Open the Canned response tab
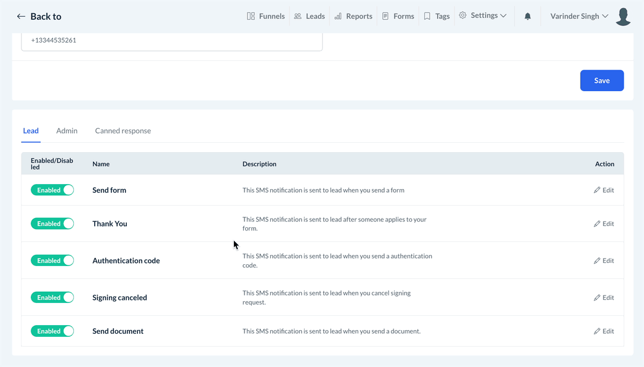 pos(123,131)
